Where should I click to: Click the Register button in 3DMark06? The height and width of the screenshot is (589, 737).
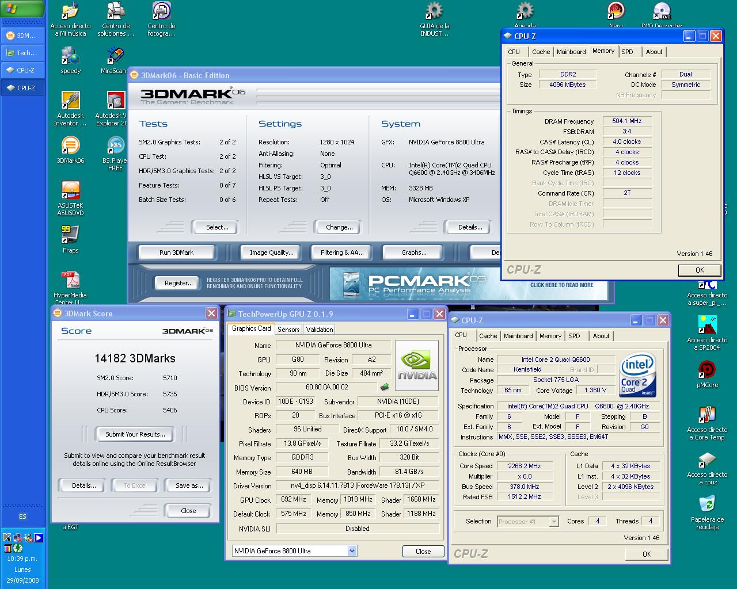tap(178, 283)
